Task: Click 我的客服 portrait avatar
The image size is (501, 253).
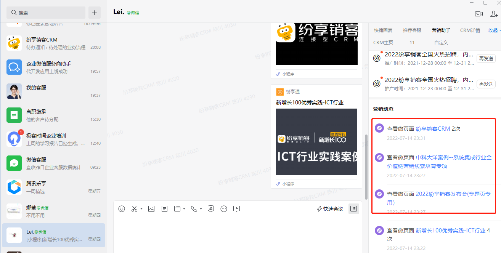Action: (x=14, y=91)
